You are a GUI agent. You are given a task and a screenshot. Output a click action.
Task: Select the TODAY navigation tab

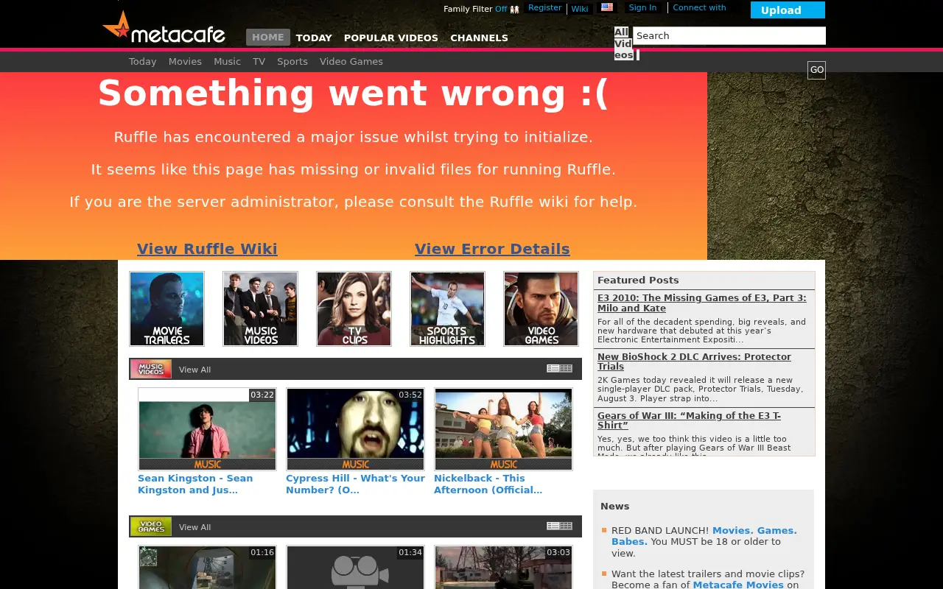click(314, 38)
